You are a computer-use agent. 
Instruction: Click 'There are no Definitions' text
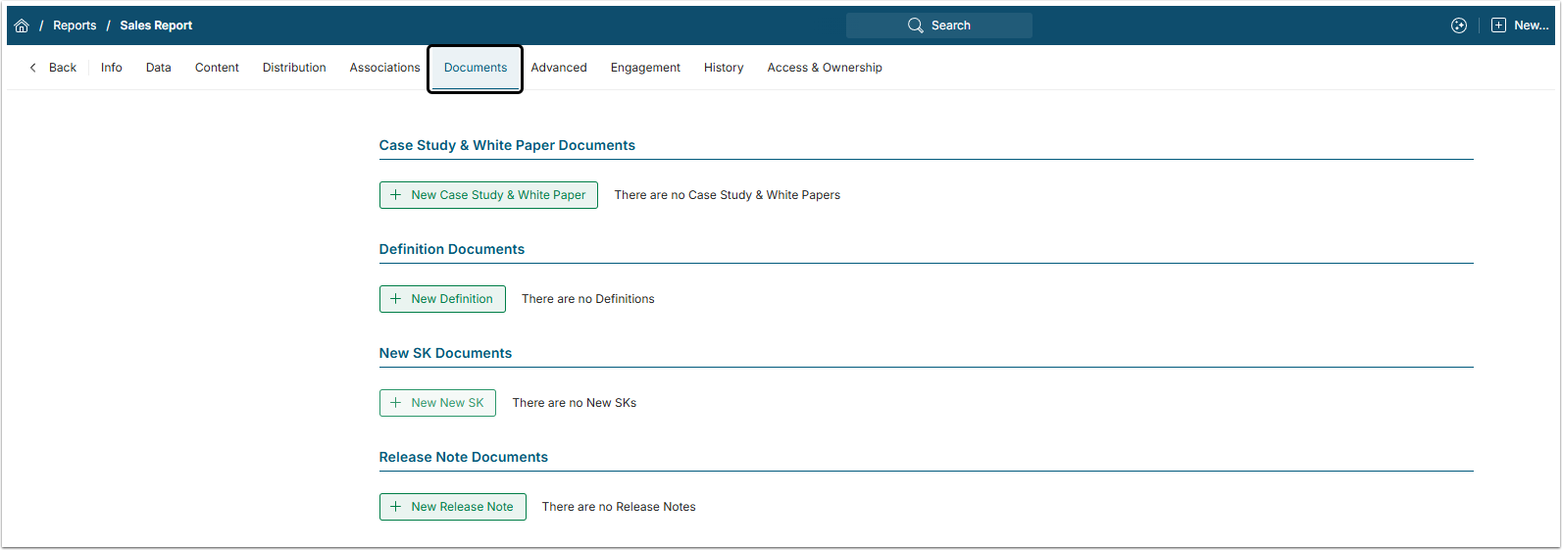click(x=588, y=299)
